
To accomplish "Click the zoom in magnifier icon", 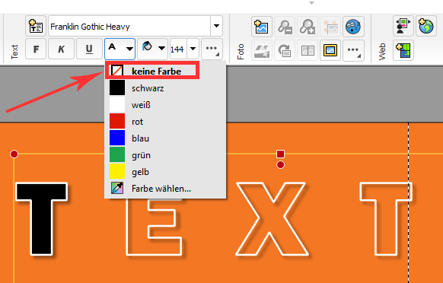I will (x=308, y=27).
